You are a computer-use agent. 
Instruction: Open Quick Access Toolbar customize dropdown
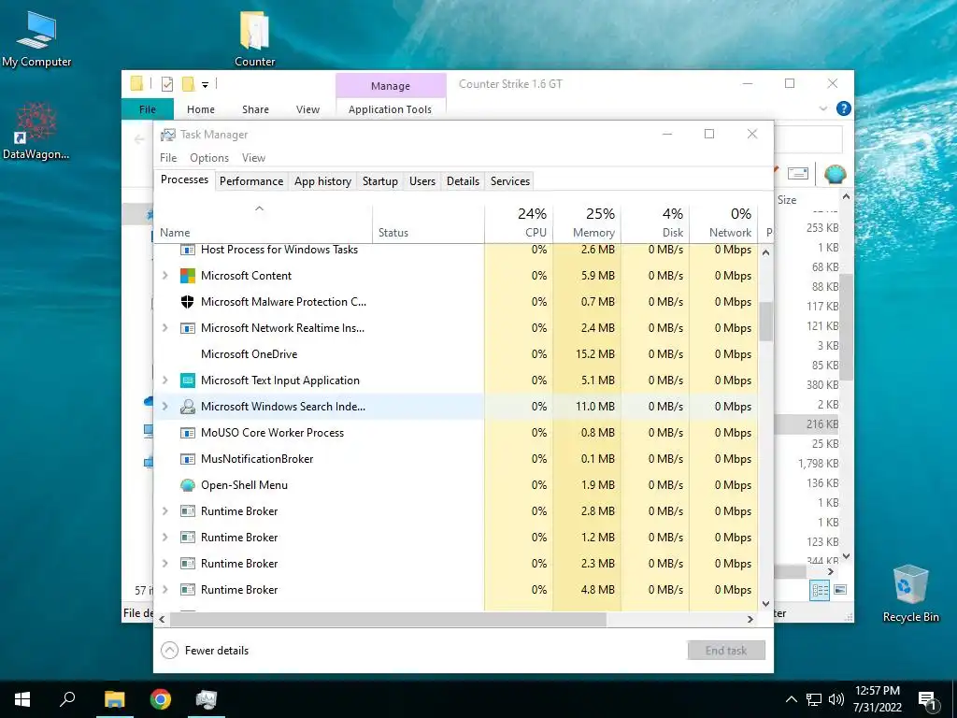coord(205,85)
